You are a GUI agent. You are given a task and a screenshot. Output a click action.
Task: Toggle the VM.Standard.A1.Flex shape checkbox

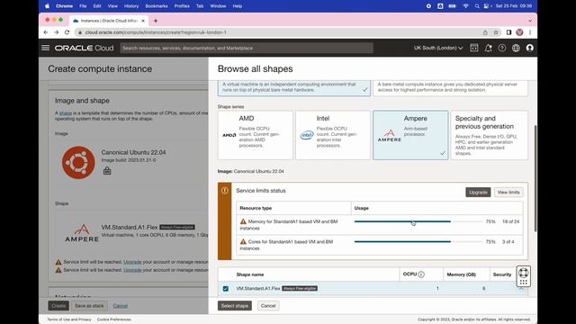coord(226,289)
